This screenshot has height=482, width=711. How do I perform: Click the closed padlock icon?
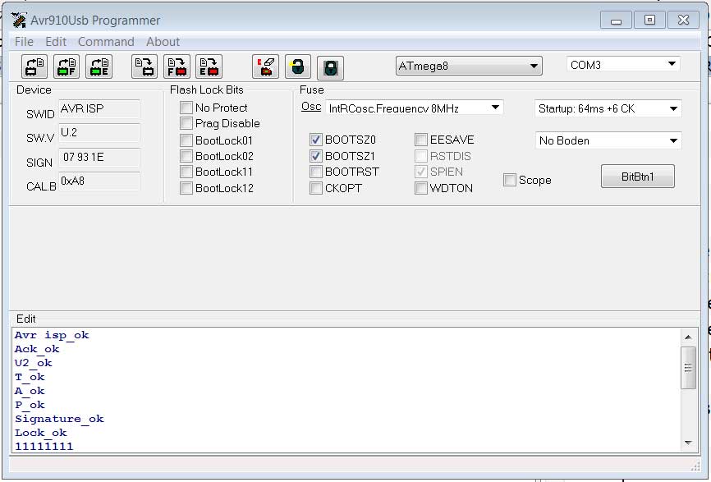click(331, 68)
